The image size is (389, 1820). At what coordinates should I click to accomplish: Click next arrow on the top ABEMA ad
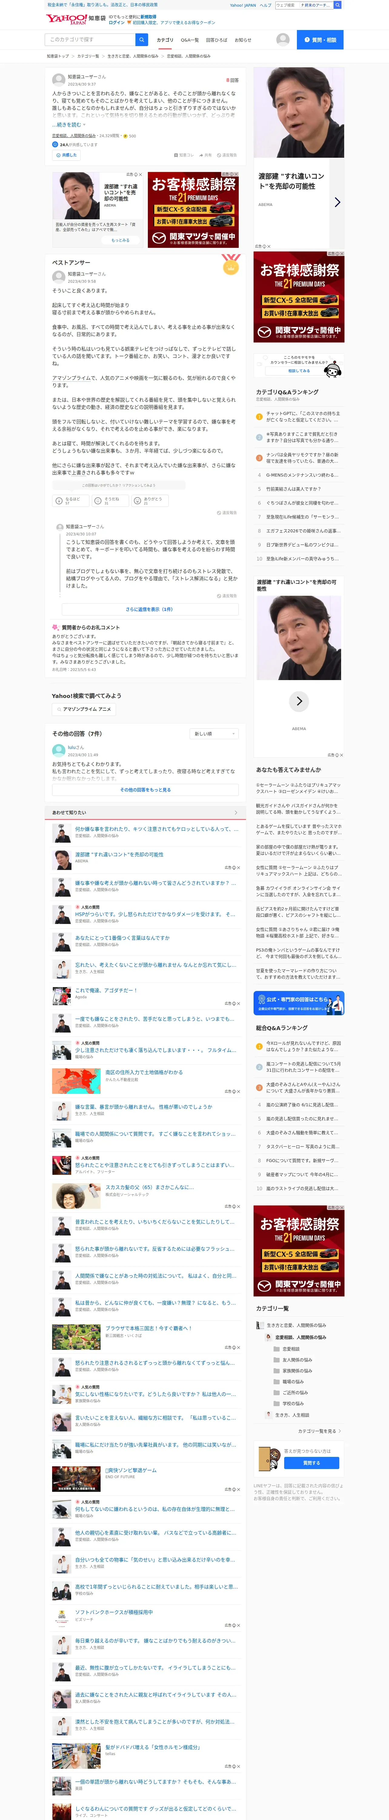pos(337,202)
